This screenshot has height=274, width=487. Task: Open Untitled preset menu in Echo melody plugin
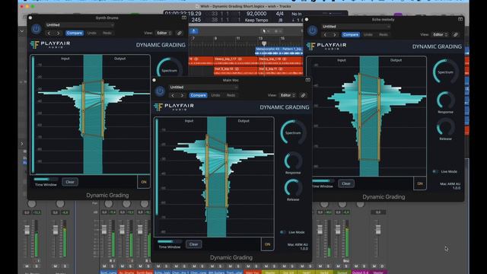tap(356, 27)
